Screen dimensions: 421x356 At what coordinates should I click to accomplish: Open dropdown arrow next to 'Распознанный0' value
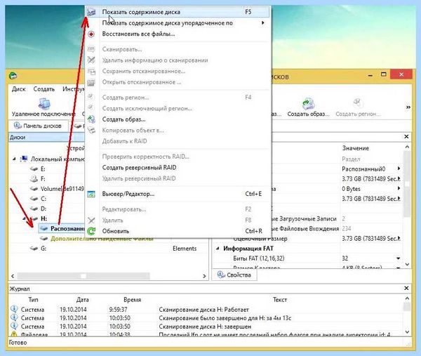coord(399,169)
